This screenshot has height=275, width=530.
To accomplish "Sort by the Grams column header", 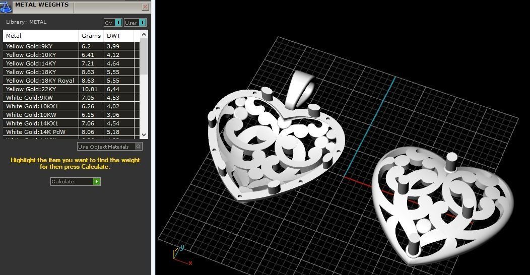I will click(91, 35).
